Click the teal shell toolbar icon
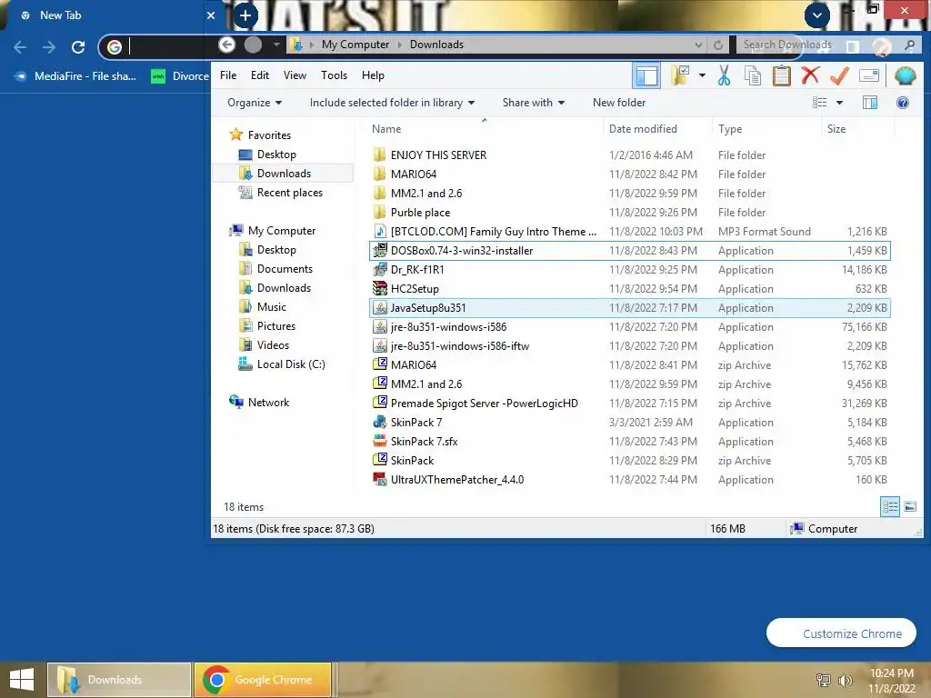This screenshot has width=931, height=698. click(905, 76)
